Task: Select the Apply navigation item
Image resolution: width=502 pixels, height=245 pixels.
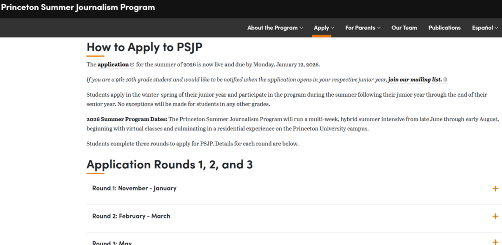Action: point(321,28)
